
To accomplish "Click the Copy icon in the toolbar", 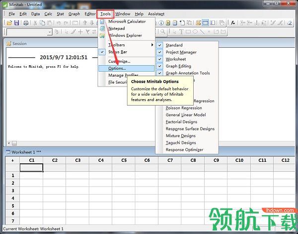I will click(42, 23).
